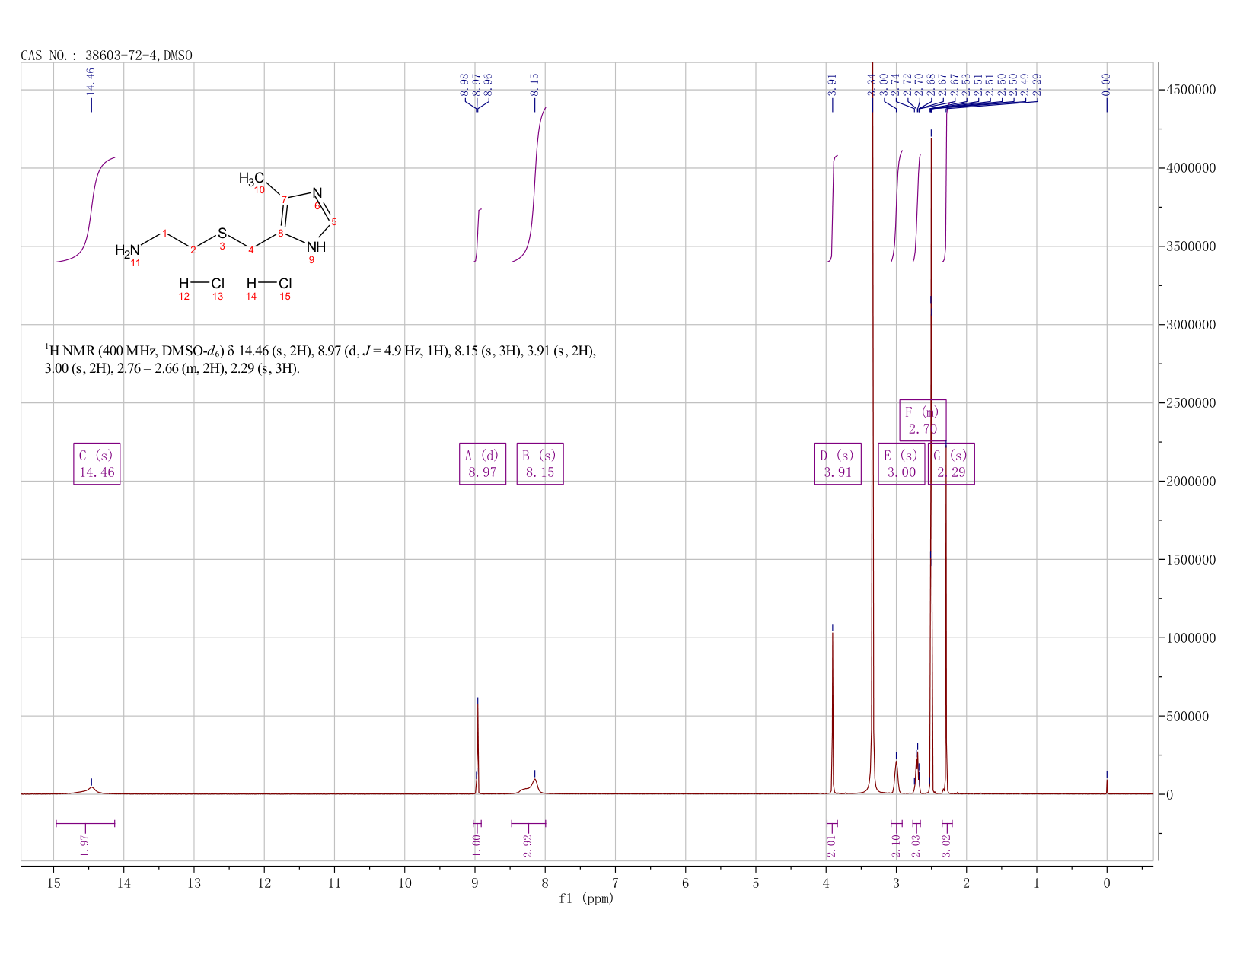Screen dimensions: 1256x970
Task: Click the f1 (ppm) axis label
Action: click(x=587, y=898)
